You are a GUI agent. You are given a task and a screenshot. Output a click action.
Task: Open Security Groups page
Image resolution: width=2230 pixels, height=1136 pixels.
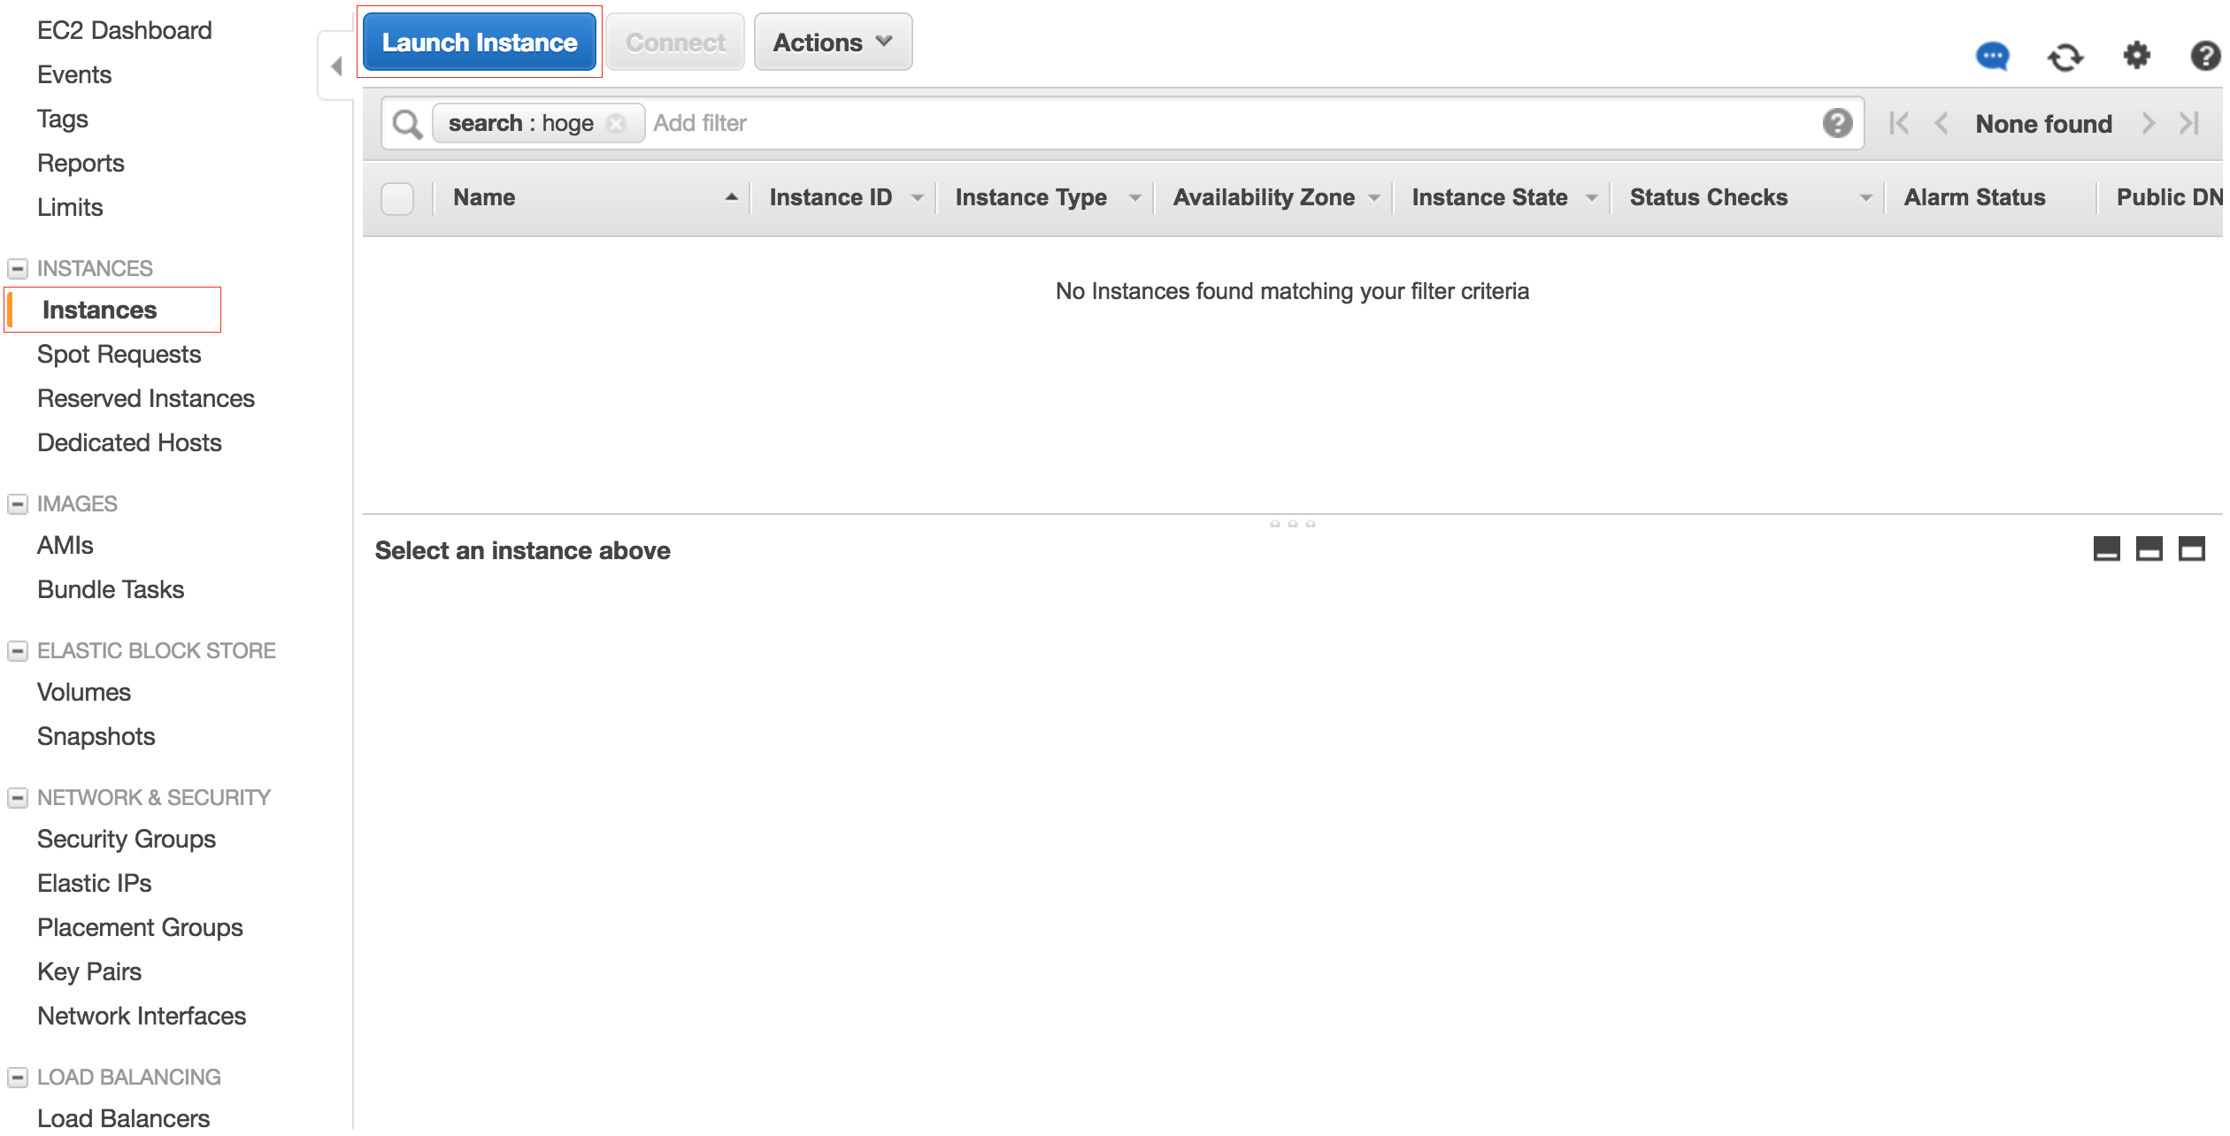(127, 840)
